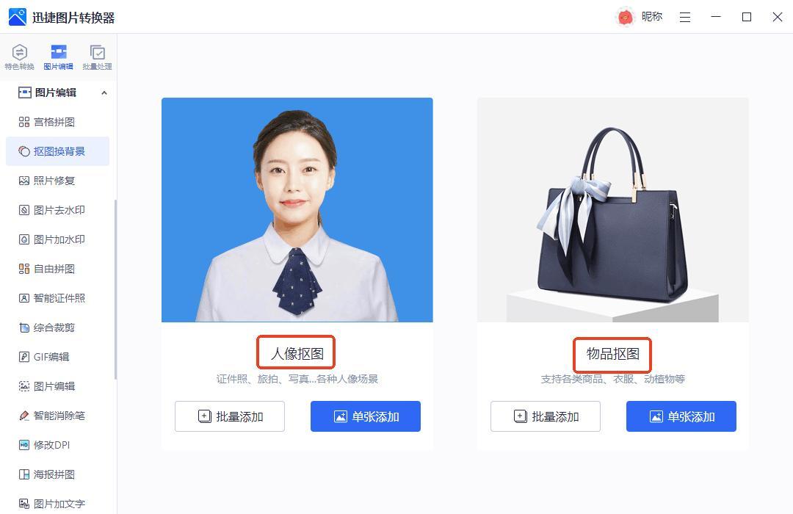Click the user avatar next to 昵称

tap(625, 17)
